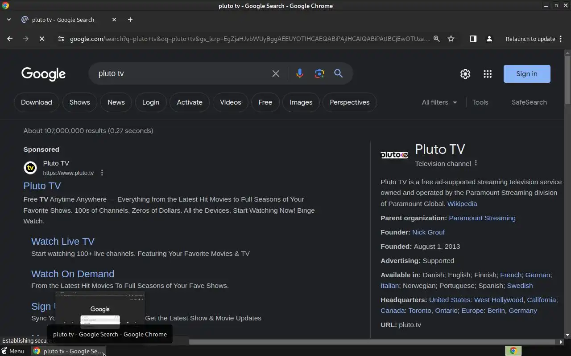Search by image with Google Lens
Viewport: 571px width, 356px height.
click(319, 73)
